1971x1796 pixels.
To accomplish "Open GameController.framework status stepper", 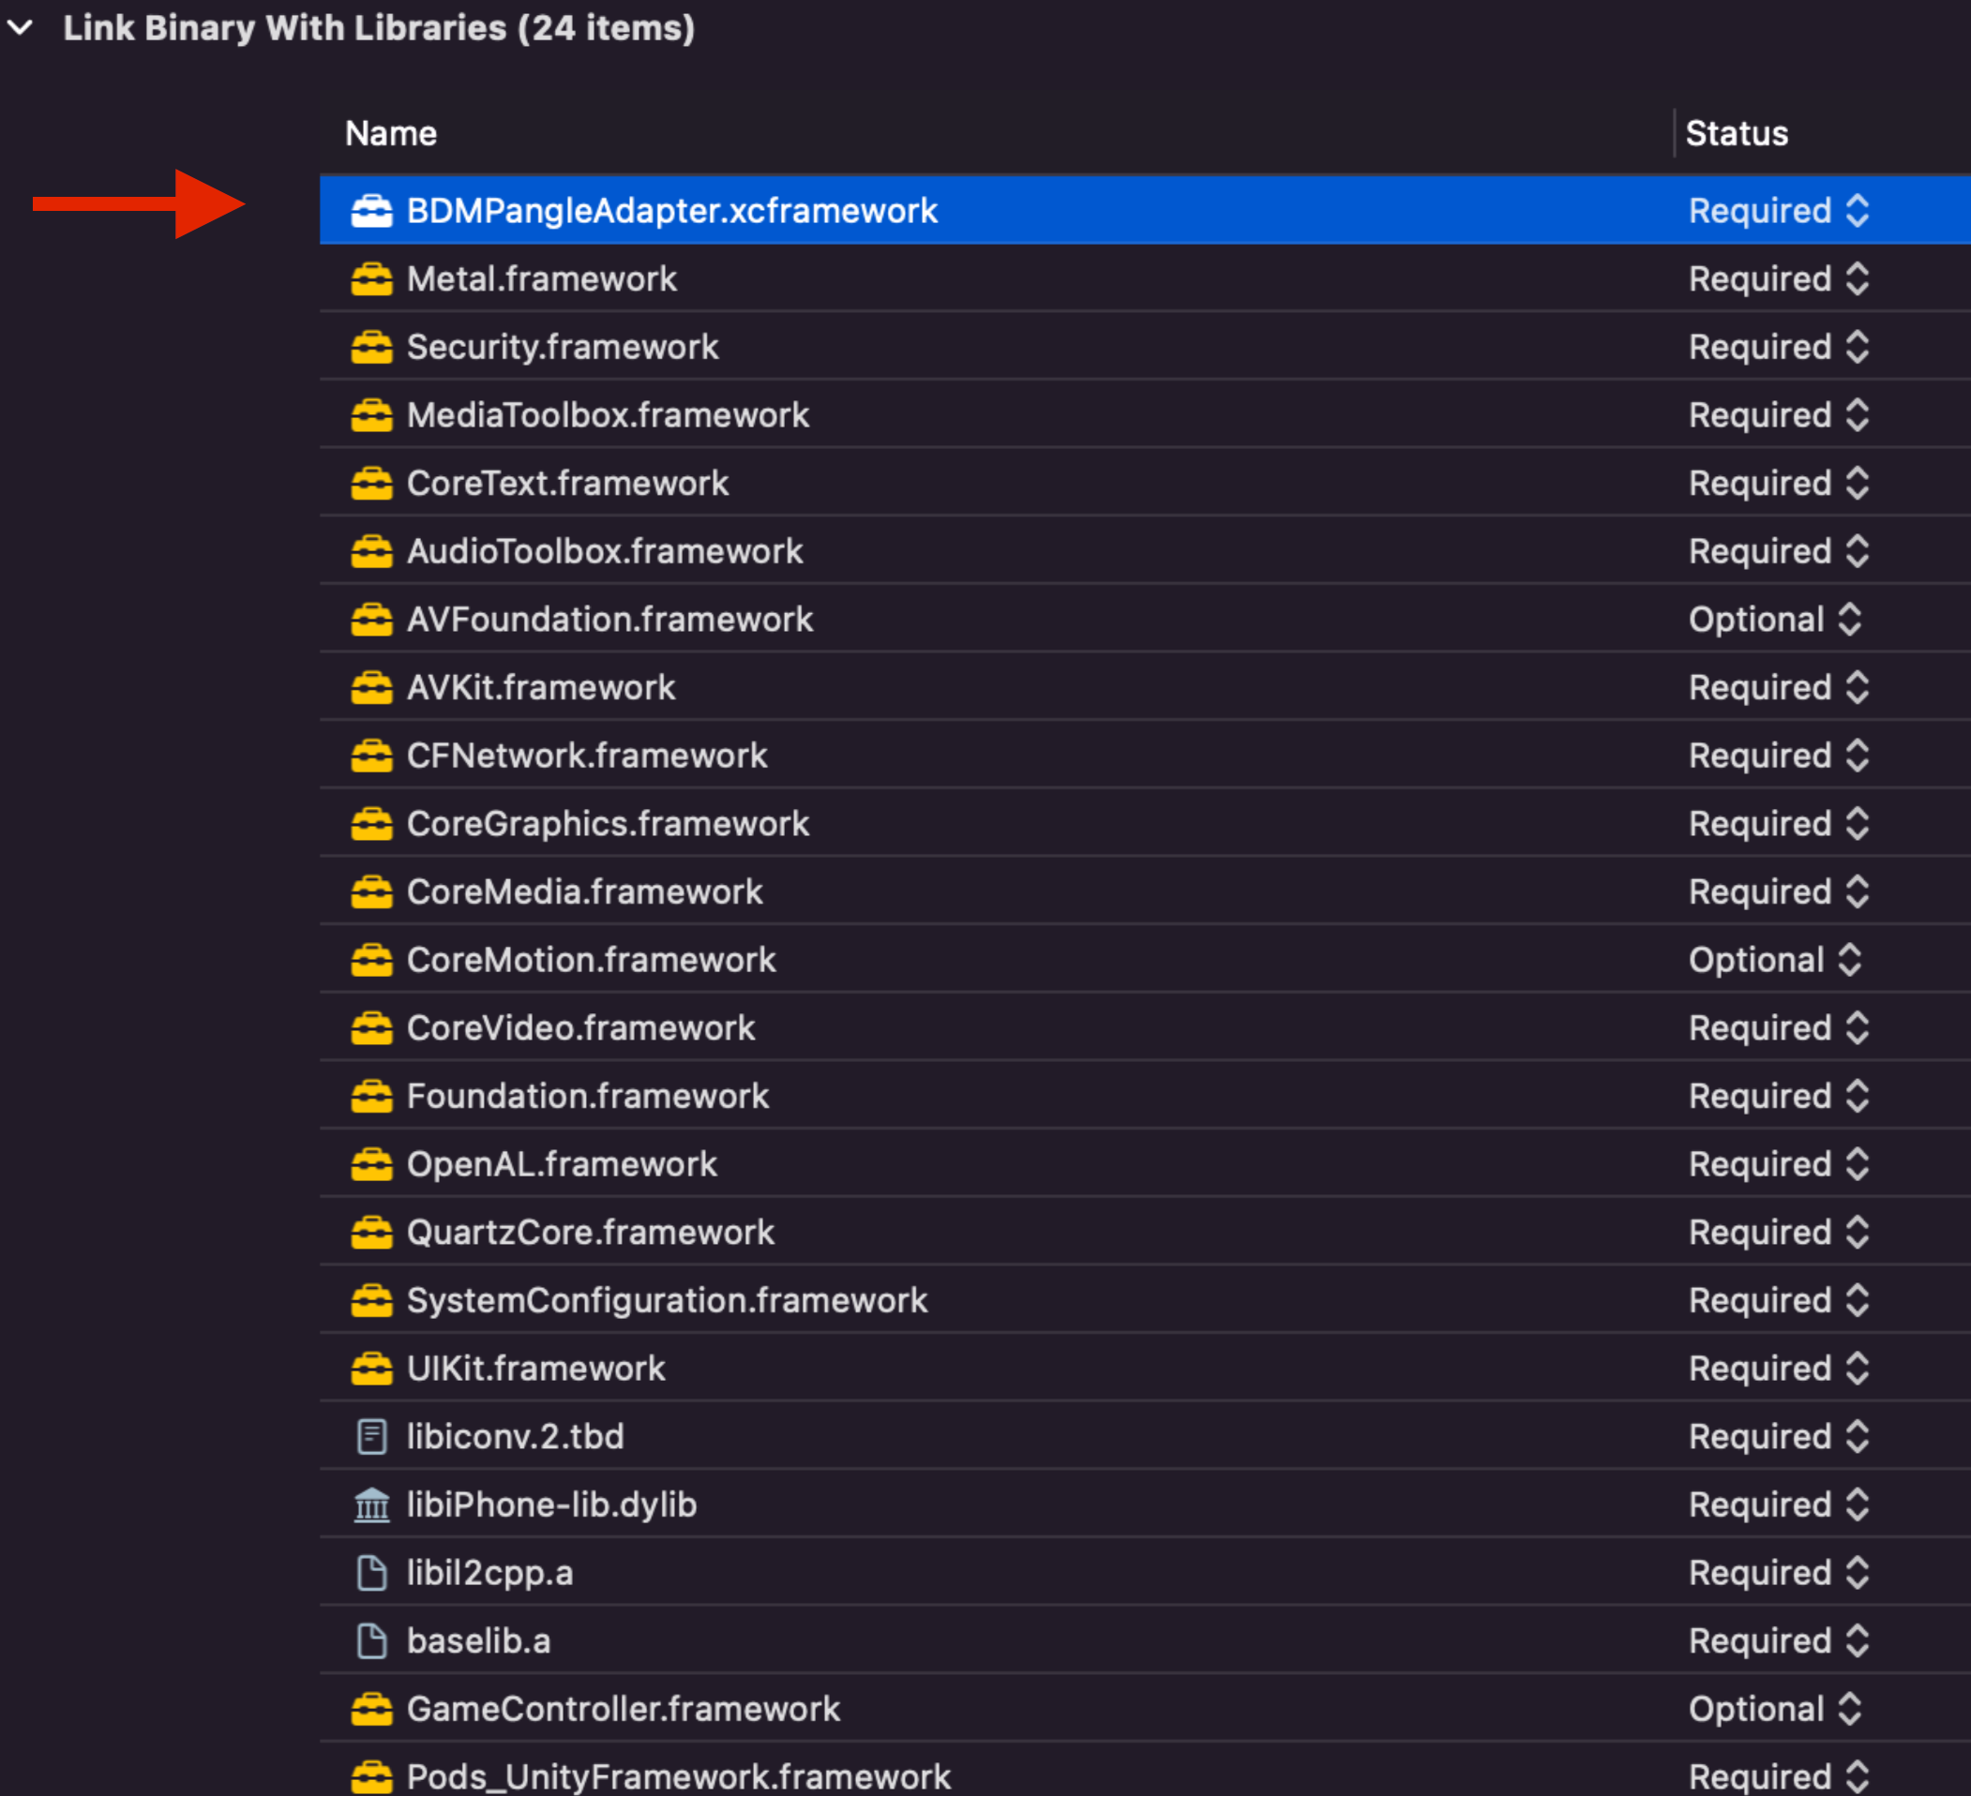I will [1849, 1709].
